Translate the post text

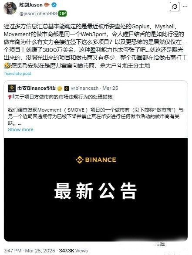tap(17, 74)
